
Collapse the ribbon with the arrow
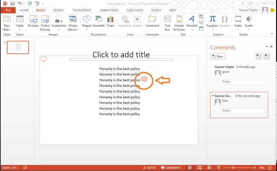(272, 34)
